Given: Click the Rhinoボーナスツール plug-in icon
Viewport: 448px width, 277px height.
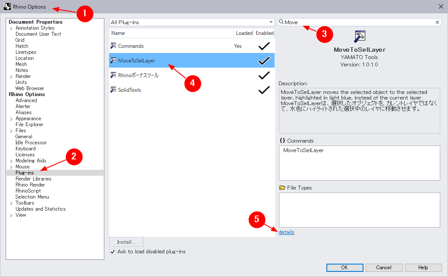Looking at the screenshot, I should click(113, 75).
